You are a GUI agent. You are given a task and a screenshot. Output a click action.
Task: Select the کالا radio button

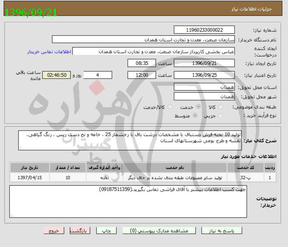[x=220, y=106]
